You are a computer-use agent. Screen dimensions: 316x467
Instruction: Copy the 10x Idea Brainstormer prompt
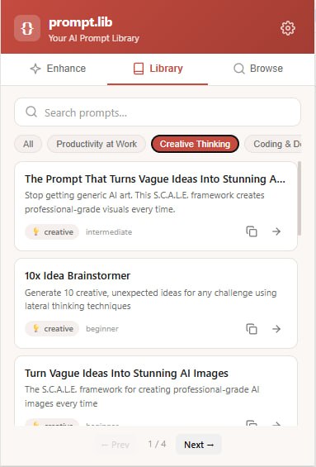(252, 329)
